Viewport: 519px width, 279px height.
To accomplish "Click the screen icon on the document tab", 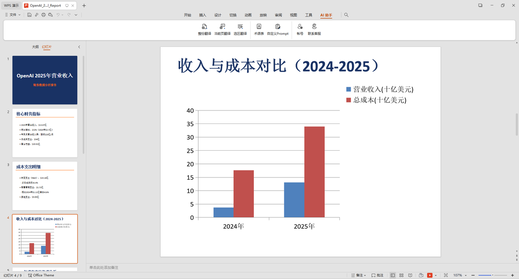I will pyautogui.click(x=67, y=6).
